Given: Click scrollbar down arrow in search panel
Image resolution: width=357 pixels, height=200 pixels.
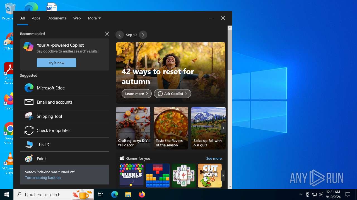Looking at the screenshot, I should 230,187.
